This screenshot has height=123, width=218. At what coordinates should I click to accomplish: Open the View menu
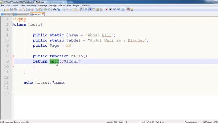[23, 5]
